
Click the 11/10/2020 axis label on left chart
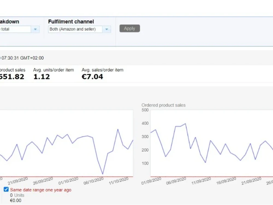pos(118,181)
